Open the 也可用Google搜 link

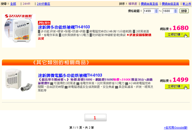tap(176, 127)
